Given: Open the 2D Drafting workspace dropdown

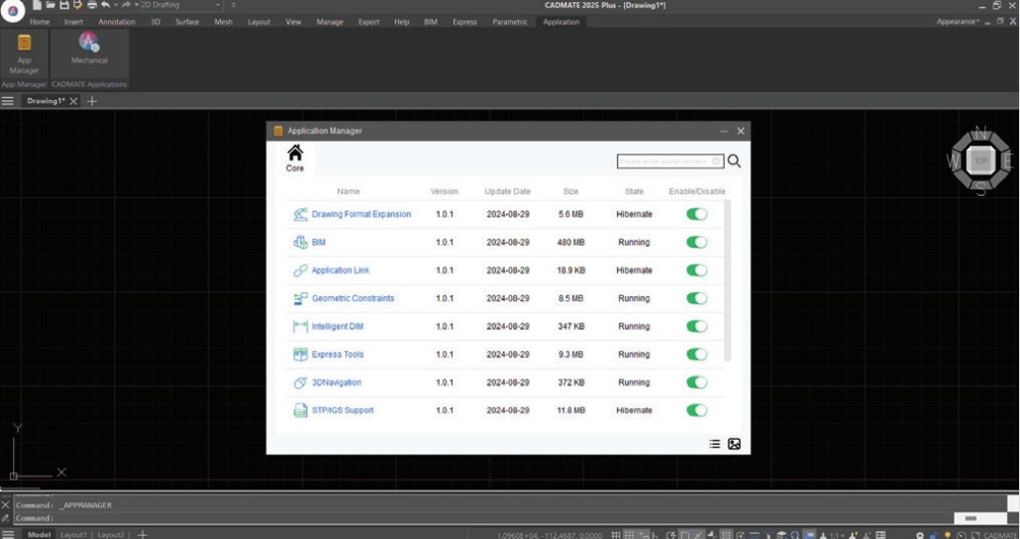Looking at the screenshot, I should pyautogui.click(x=181, y=5).
